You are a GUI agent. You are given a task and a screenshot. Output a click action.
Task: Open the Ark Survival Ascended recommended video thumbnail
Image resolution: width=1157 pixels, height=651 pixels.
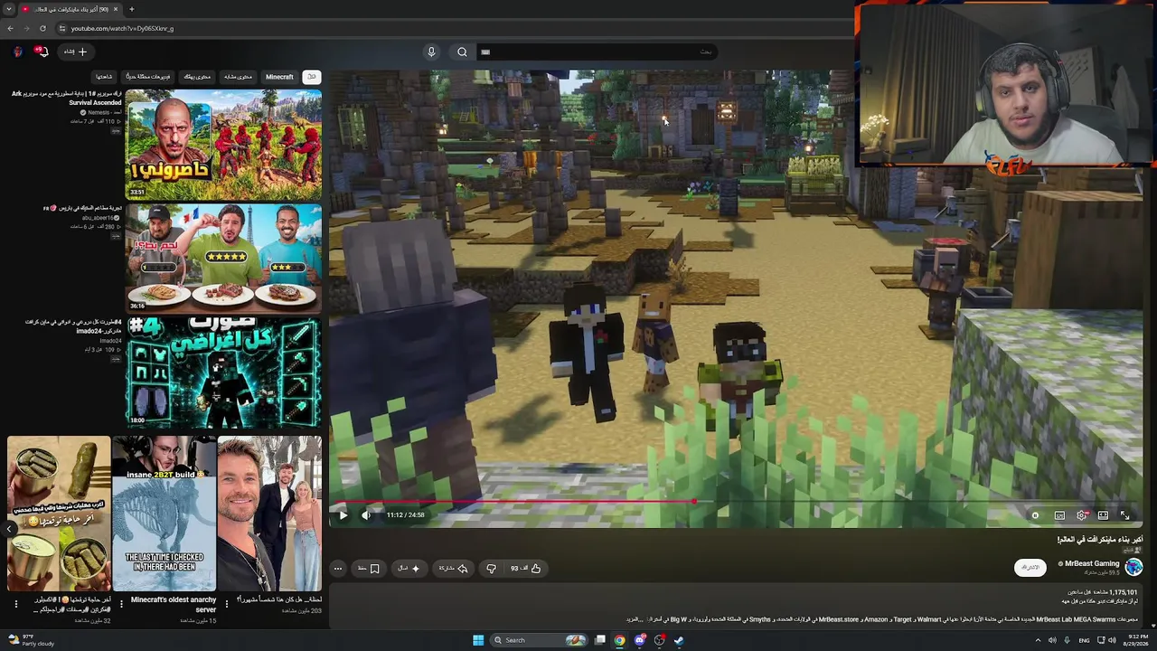click(x=223, y=145)
